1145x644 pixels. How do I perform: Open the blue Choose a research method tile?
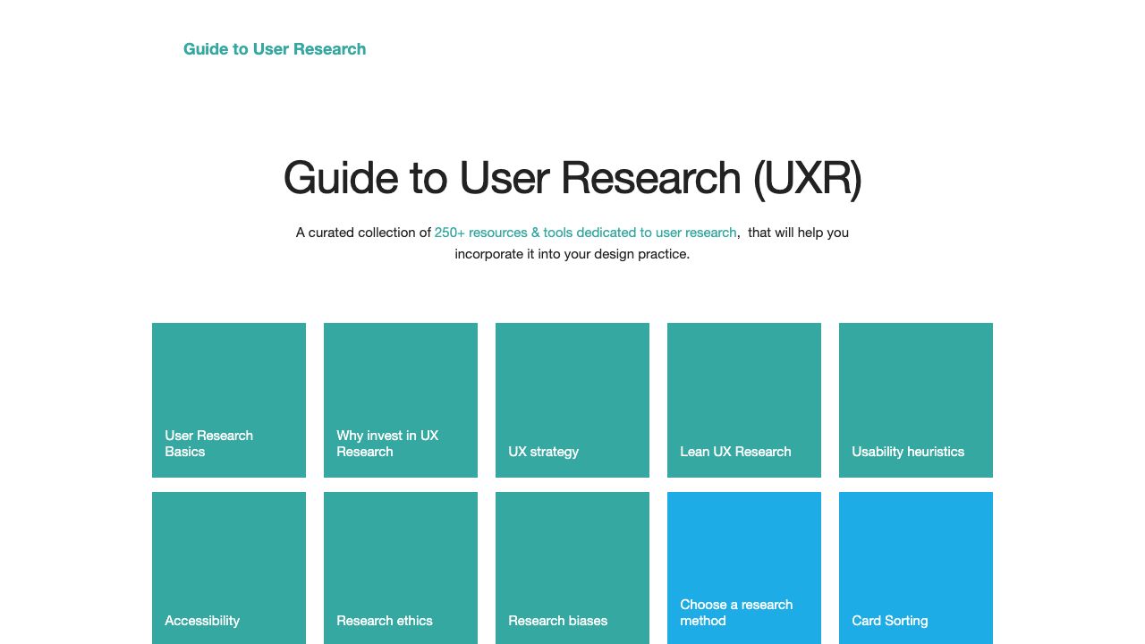(x=744, y=567)
